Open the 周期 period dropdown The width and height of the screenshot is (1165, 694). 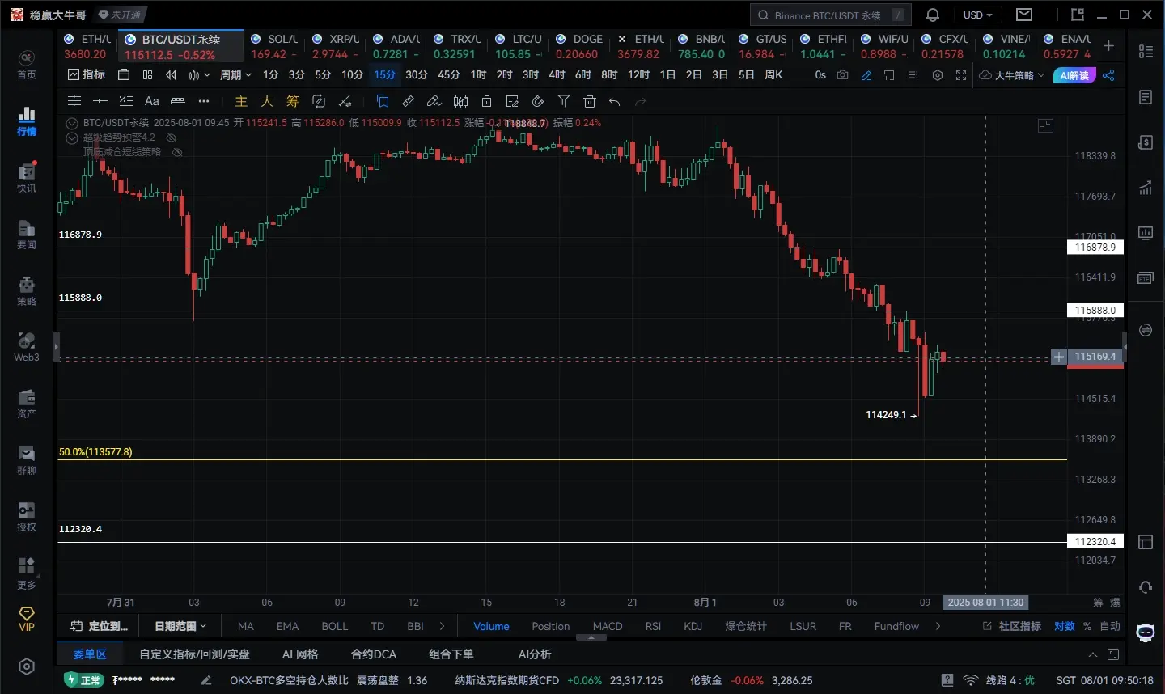[x=235, y=75]
